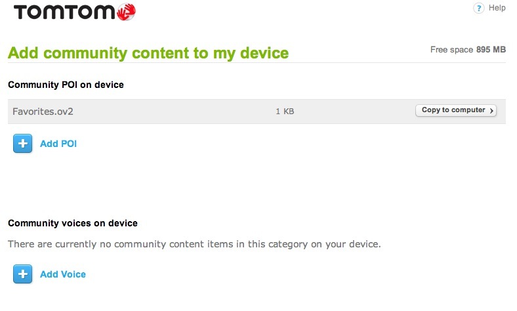The height and width of the screenshot is (311, 517).
Task: Click the TomTom wordmark logo
Action: [64, 12]
